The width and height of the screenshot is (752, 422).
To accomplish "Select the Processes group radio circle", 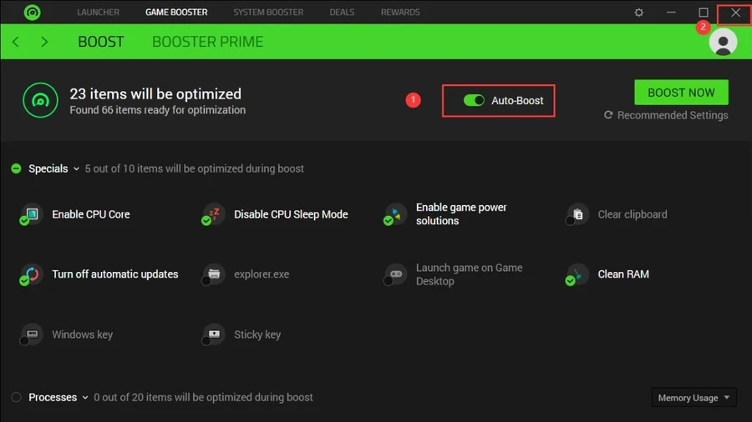I will (17, 397).
